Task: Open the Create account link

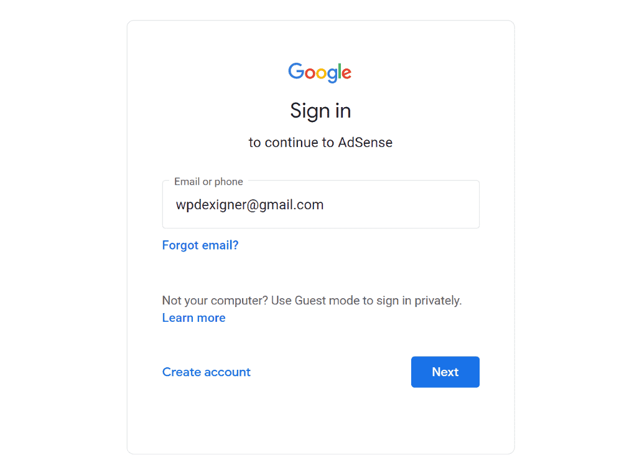Action: tap(206, 372)
